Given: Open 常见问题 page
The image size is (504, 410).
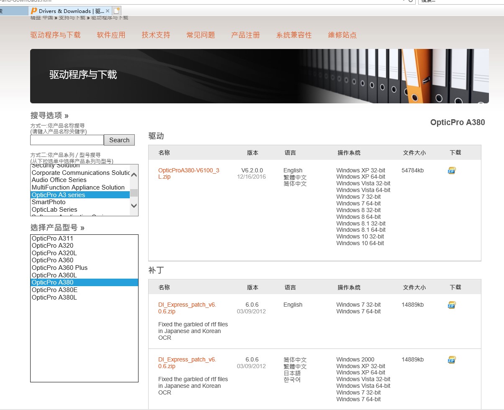Looking at the screenshot, I should click(x=201, y=35).
